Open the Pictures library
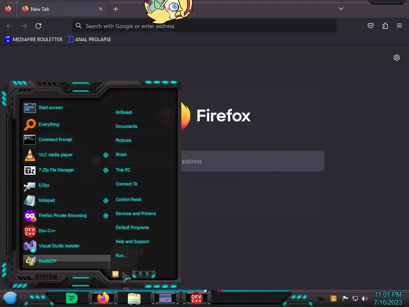 click(x=124, y=140)
